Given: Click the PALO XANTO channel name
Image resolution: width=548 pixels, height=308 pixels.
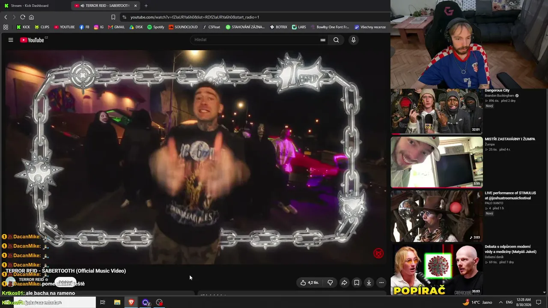Looking at the screenshot, I should [494, 203].
